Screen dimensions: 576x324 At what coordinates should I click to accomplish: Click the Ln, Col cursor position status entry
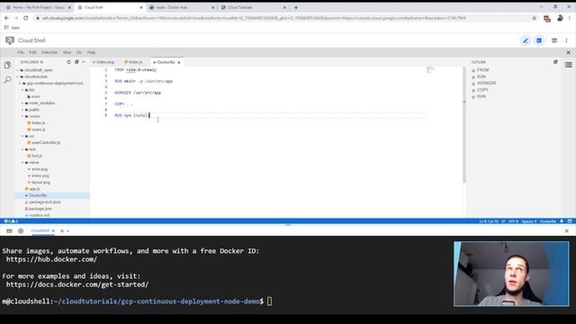click(489, 221)
